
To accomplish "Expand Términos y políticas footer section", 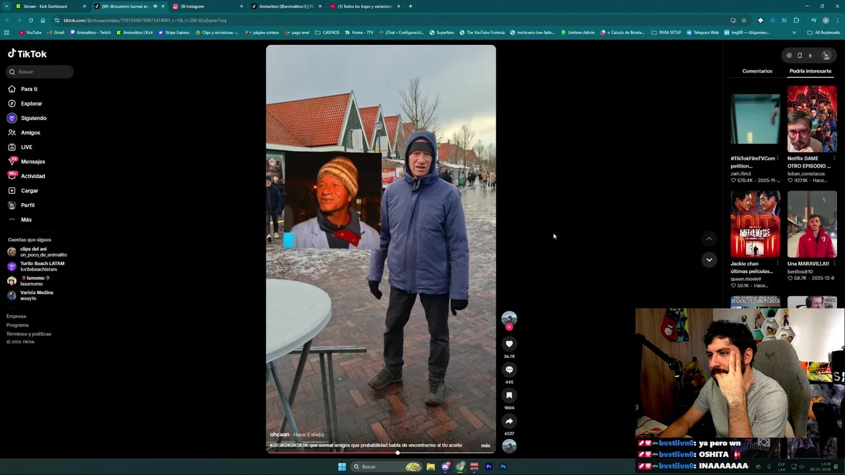I will pyautogui.click(x=29, y=334).
